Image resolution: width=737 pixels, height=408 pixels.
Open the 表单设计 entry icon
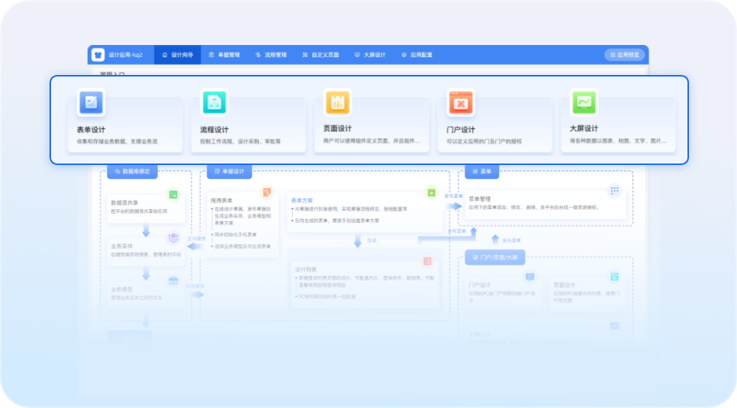(91, 102)
